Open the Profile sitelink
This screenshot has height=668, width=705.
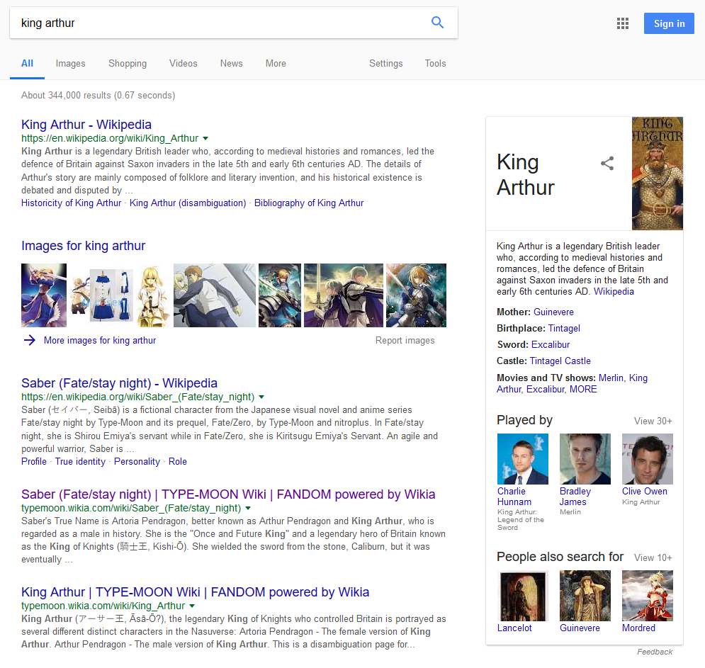pos(34,462)
